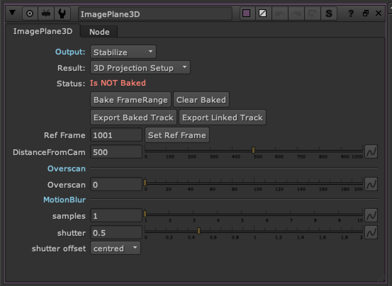Click the Ref Frame input field

click(116, 135)
